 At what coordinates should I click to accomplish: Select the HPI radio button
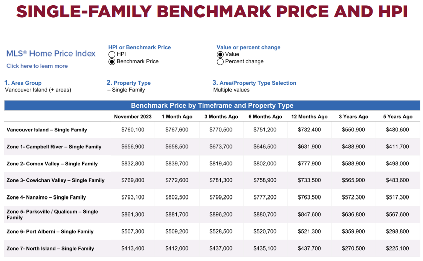112,54
